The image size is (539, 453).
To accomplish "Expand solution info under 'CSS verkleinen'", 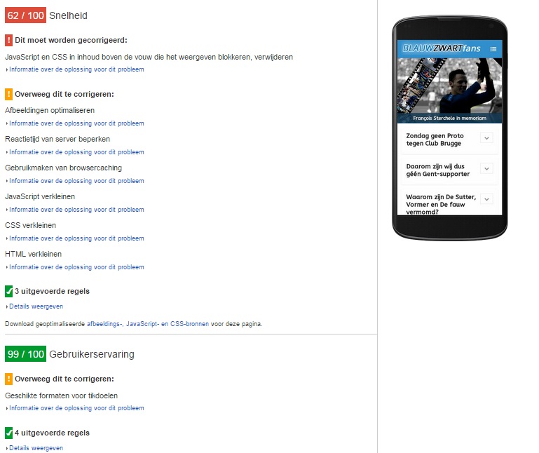I will (76, 238).
